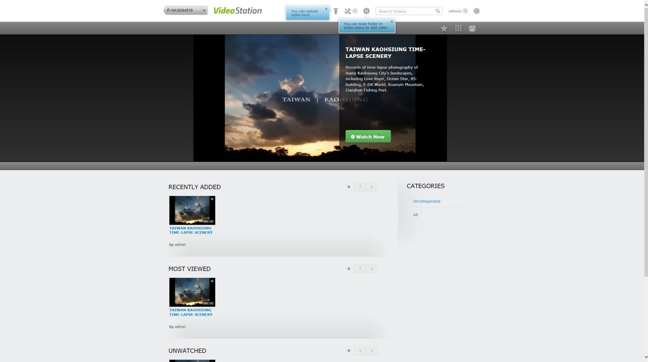Click the 'Taiwan Kaohsiung Time-Lapse Scenery' banner heading

385,53
